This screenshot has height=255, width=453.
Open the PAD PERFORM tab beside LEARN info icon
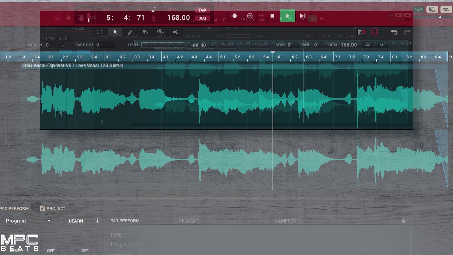(125, 221)
